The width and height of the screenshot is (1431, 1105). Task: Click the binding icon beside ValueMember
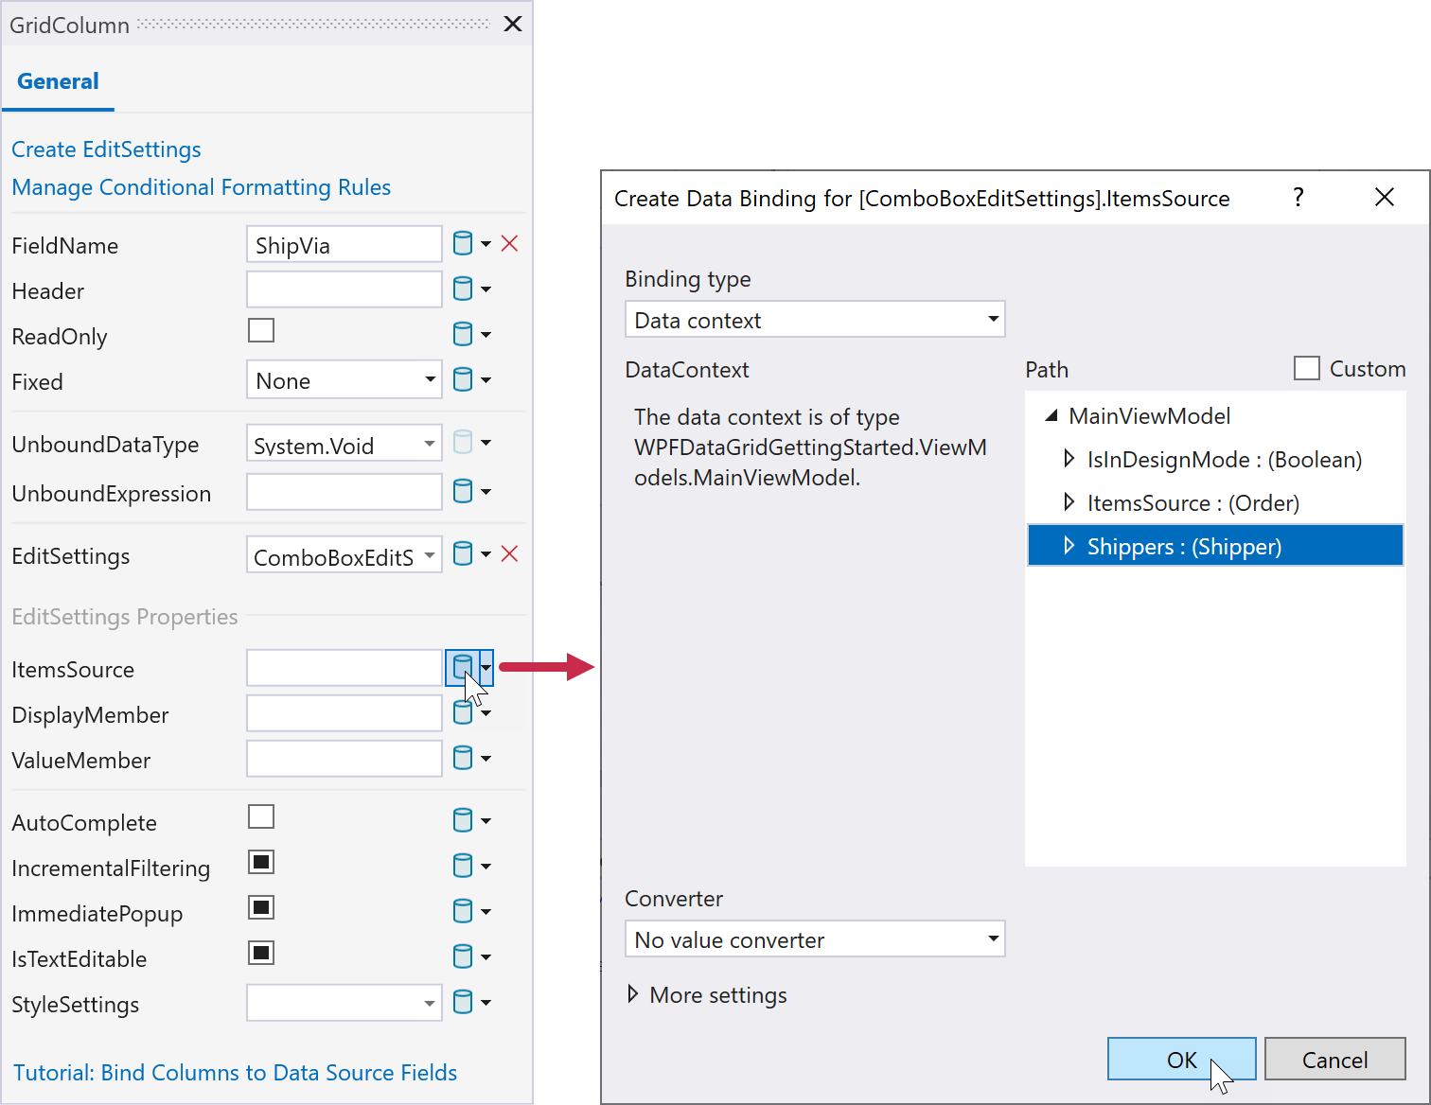[x=463, y=759]
